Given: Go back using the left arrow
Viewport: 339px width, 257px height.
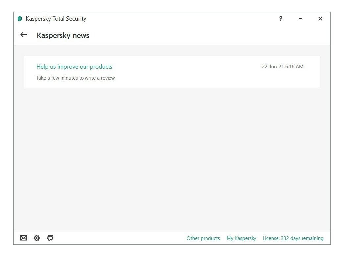Looking at the screenshot, I should click(24, 35).
